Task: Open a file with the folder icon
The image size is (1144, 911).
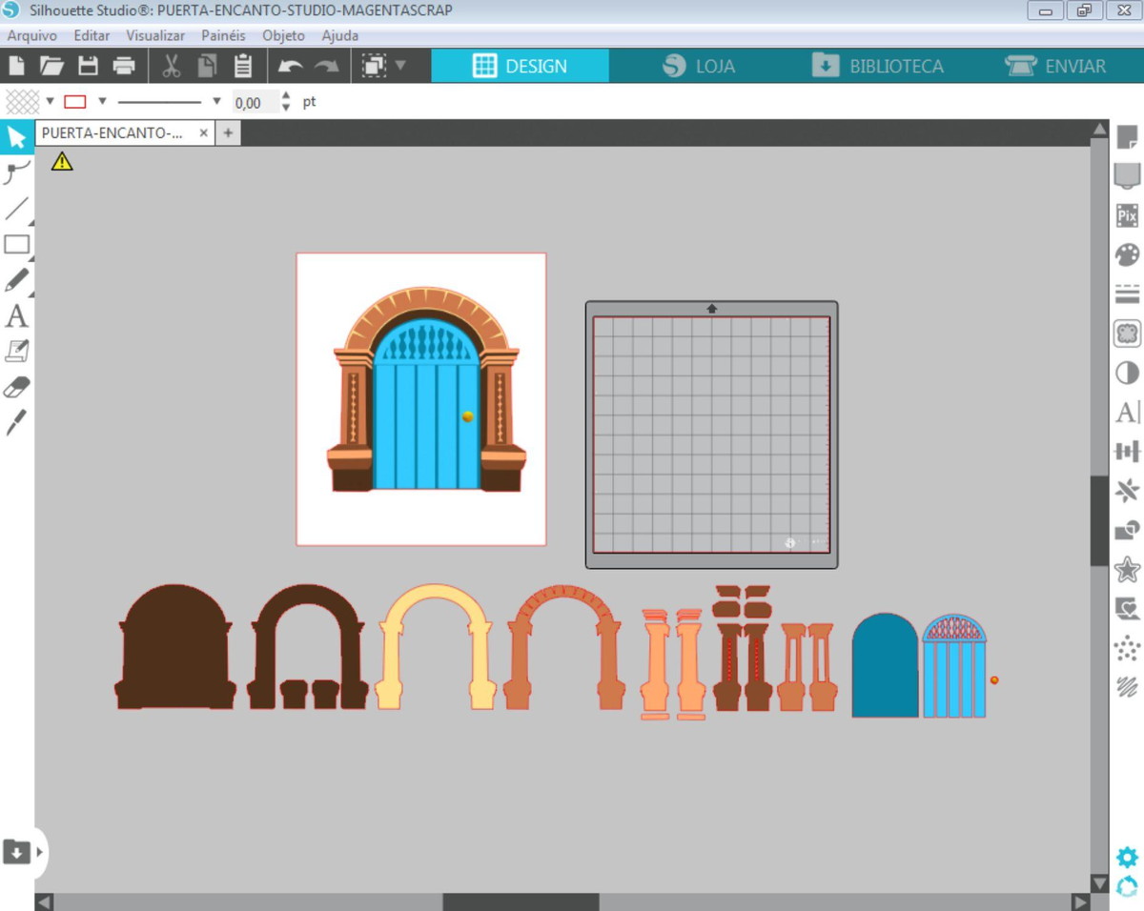Action: point(51,66)
